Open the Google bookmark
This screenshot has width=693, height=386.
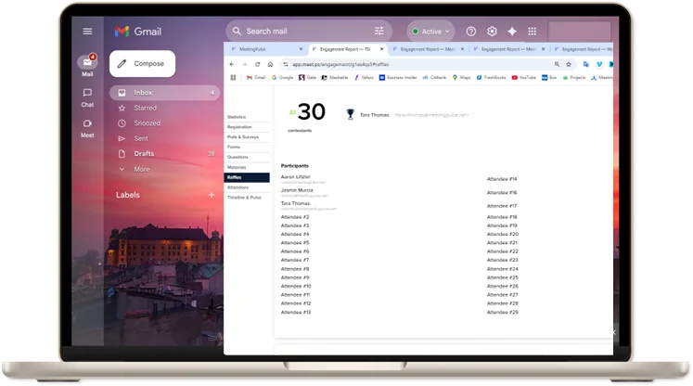282,77
